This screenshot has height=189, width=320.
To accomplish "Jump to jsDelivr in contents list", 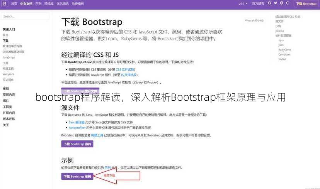I will click(279, 31).
